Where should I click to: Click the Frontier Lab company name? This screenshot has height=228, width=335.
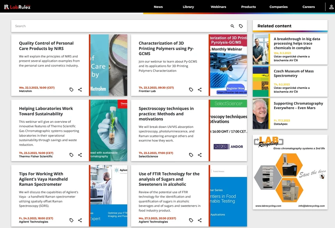pyautogui.click(x=147, y=91)
